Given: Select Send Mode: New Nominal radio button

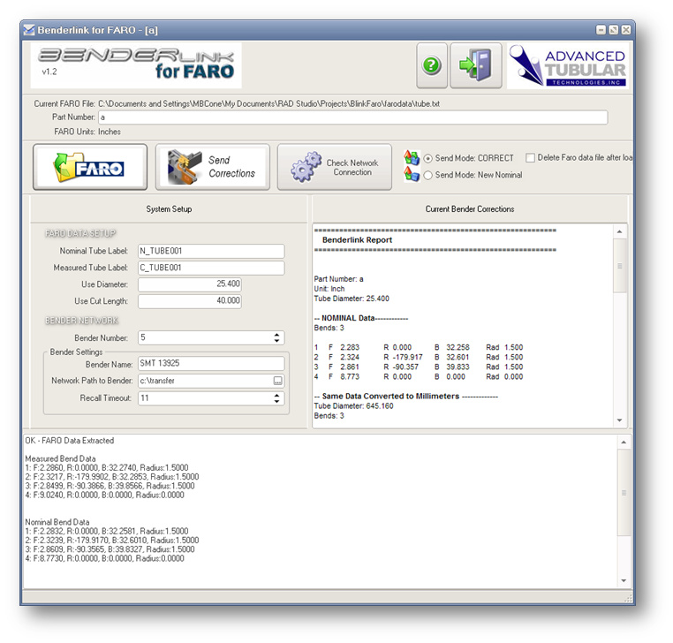Looking at the screenshot, I should pos(429,175).
